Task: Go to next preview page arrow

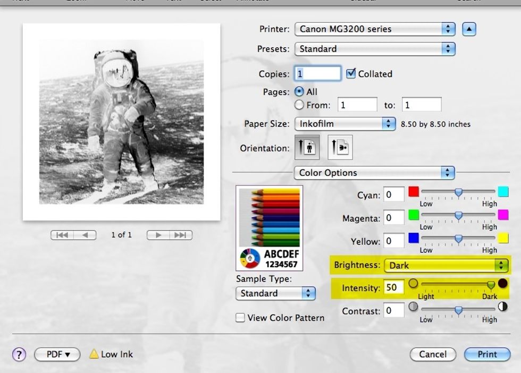Action: 158,235
